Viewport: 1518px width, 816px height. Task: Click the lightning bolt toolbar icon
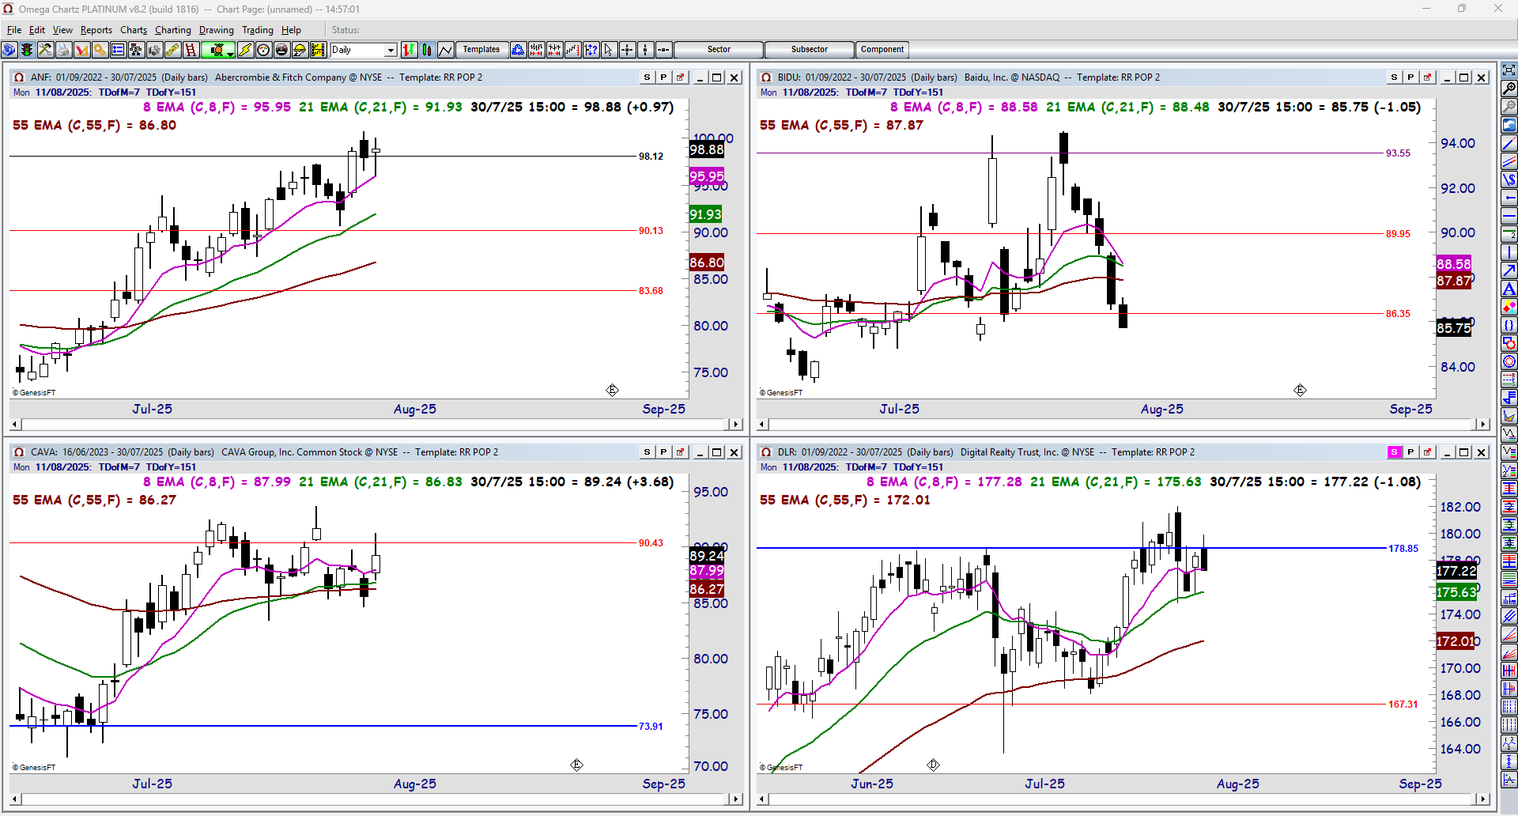point(245,50)
